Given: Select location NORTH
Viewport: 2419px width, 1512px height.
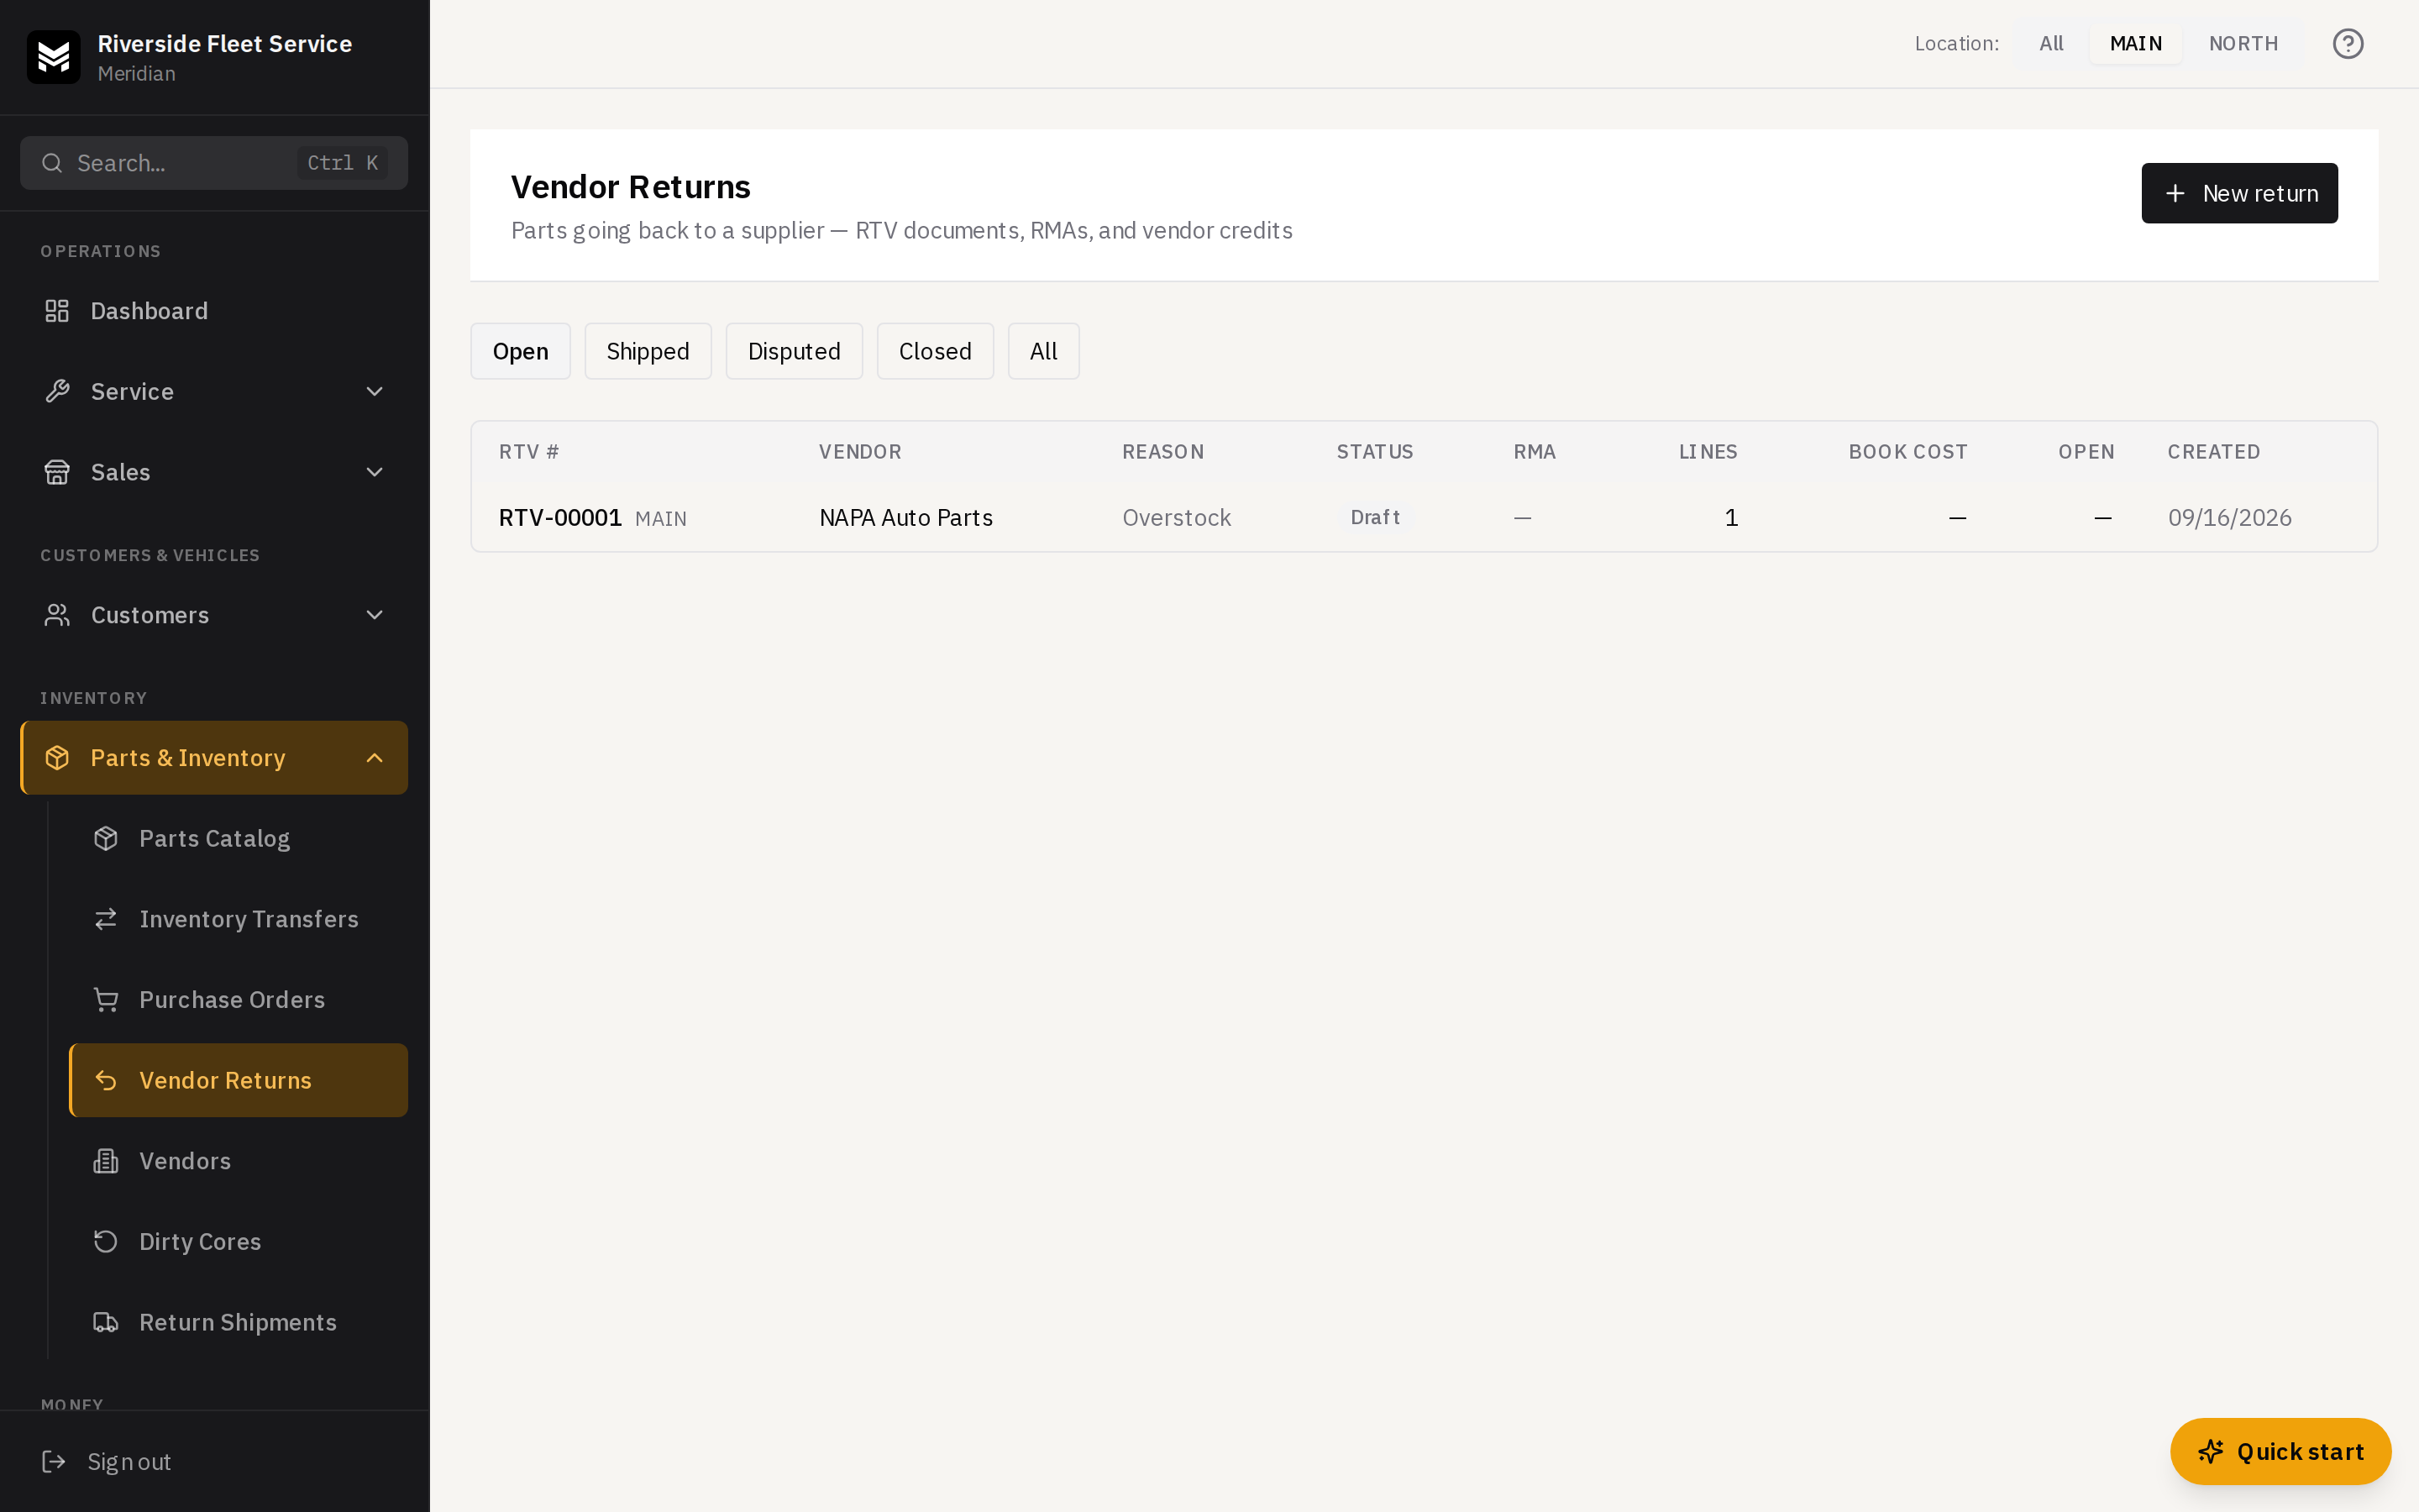Looking at the screenshot, I should (x=2243, y=44).
